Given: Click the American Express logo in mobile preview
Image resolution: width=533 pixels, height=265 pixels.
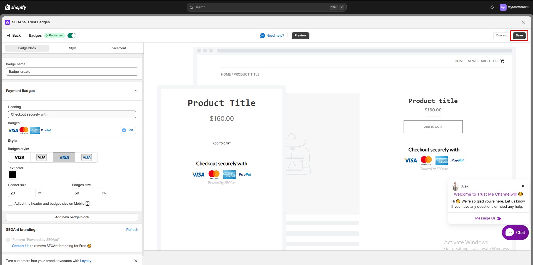Looking at the screenshot, I should point(229,174).
